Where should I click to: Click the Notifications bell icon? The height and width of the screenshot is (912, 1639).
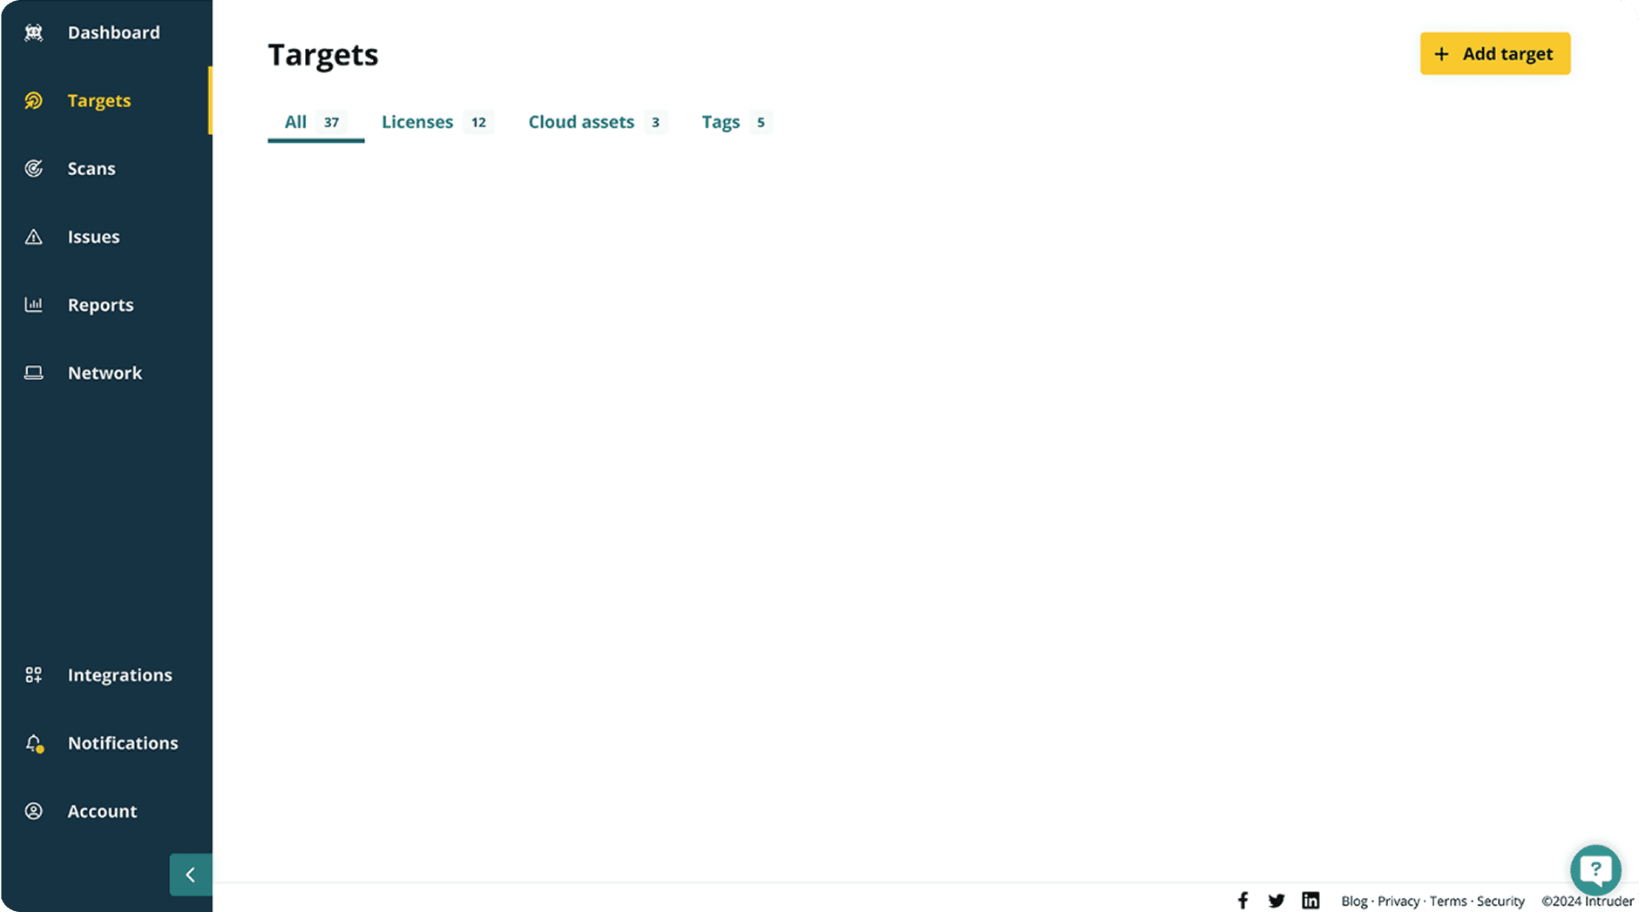pos(34,743)
